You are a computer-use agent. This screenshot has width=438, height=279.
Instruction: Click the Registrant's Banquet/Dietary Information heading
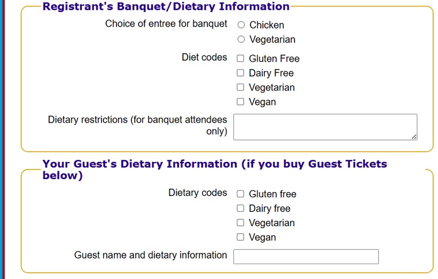[x=166, y=7]
